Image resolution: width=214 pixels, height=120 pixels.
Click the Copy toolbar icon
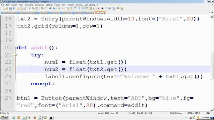point(33,8)
